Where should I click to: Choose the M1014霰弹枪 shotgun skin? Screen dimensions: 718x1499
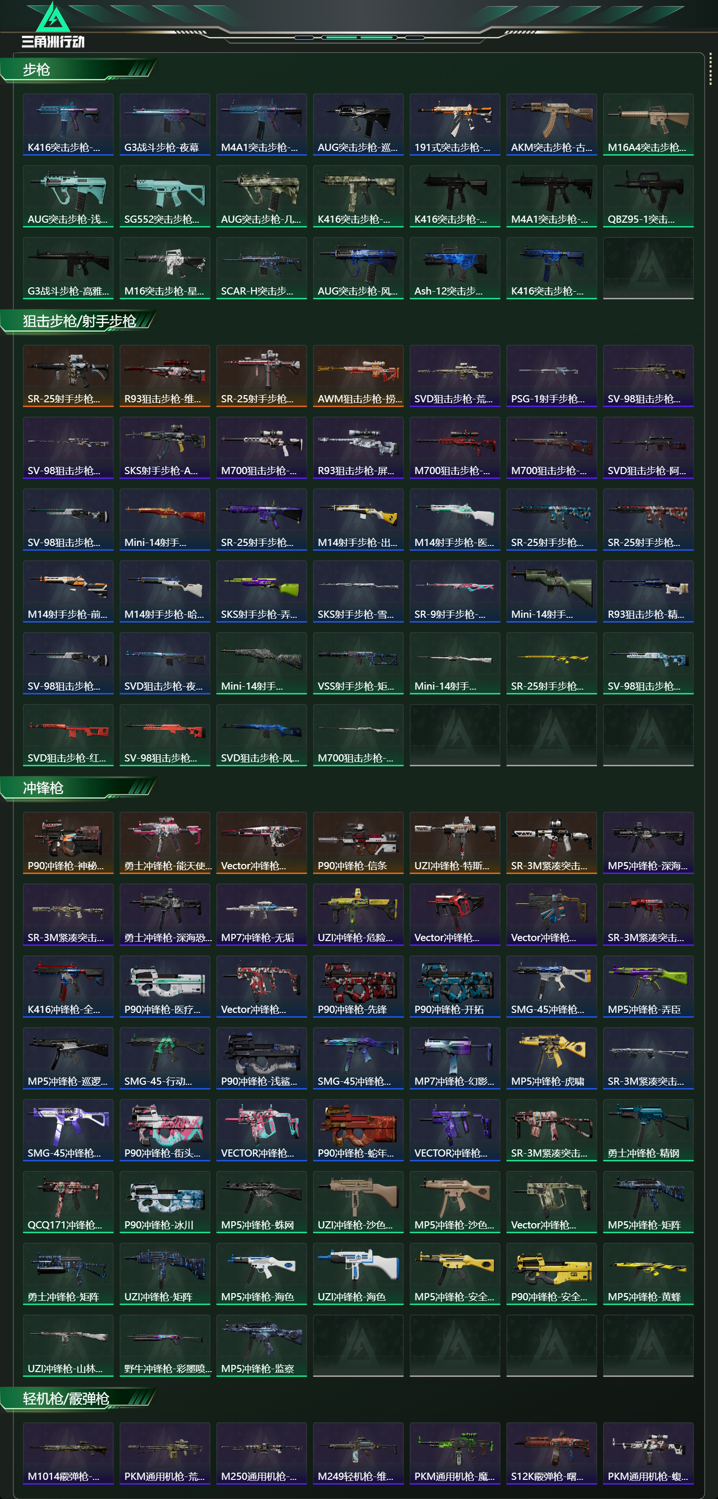(68, 1454)
